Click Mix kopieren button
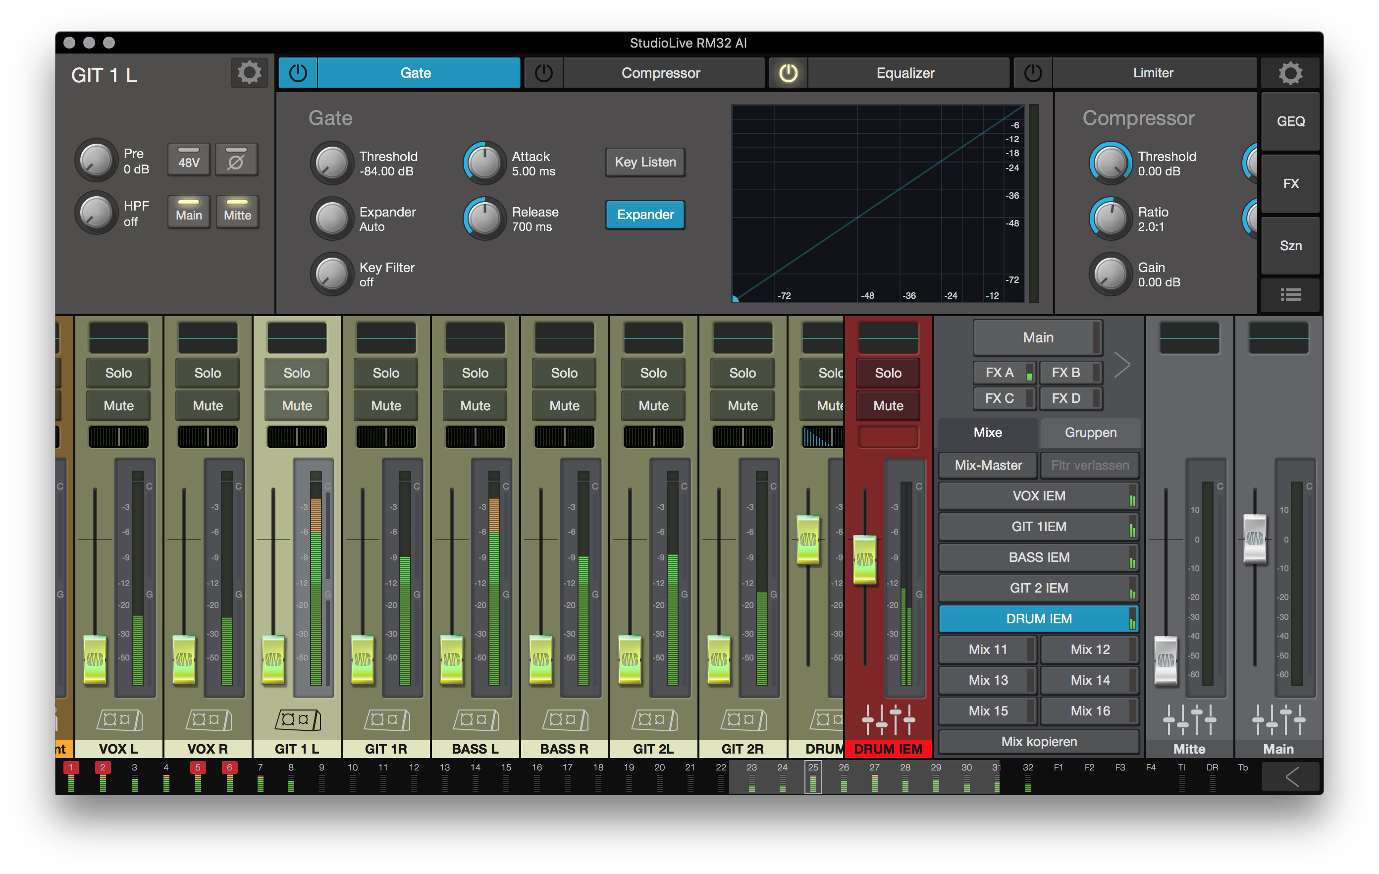This screenshot has height=874, width=1379. (x=1039, y=742)
